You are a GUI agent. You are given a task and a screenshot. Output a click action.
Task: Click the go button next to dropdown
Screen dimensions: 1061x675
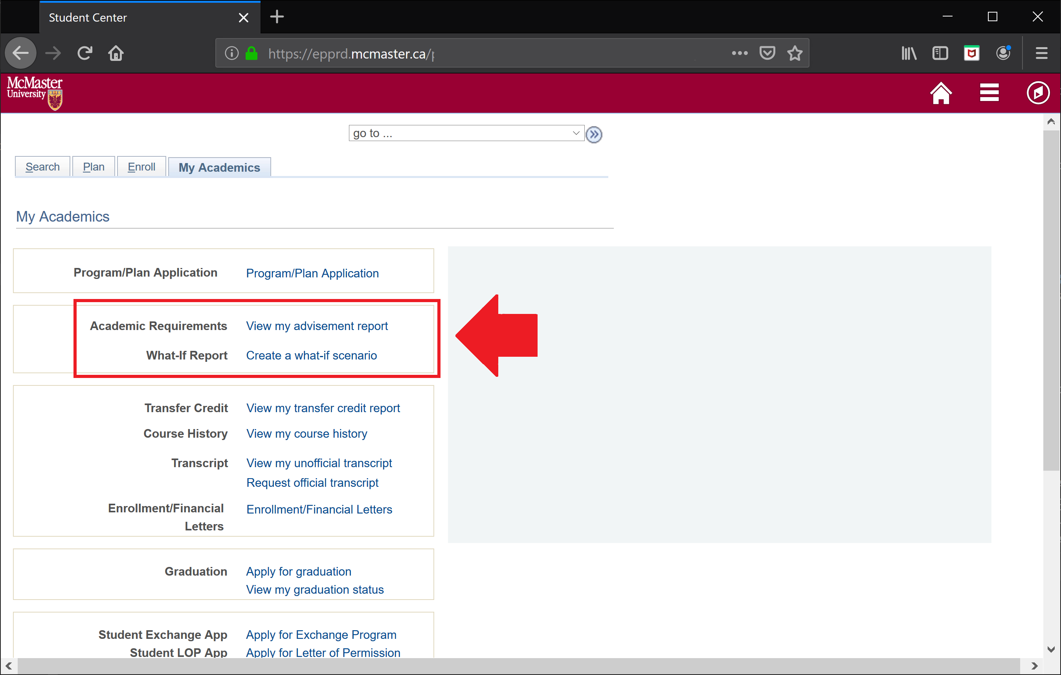[594, 134]
